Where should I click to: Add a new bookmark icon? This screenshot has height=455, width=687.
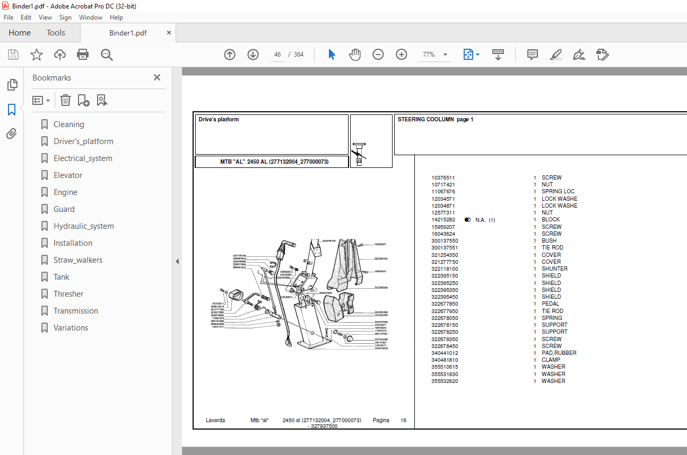(83, 100)
